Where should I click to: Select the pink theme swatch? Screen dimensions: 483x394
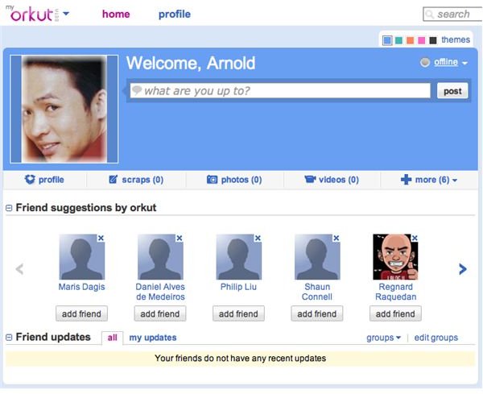tap(421, 40)
